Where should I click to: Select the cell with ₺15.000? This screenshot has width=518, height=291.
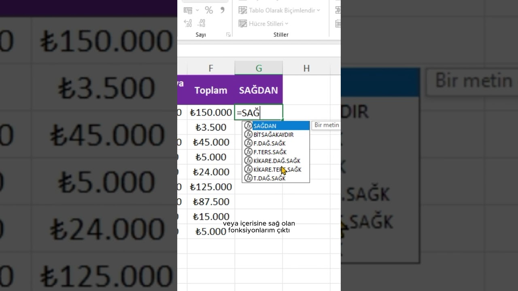coord(211,217)
